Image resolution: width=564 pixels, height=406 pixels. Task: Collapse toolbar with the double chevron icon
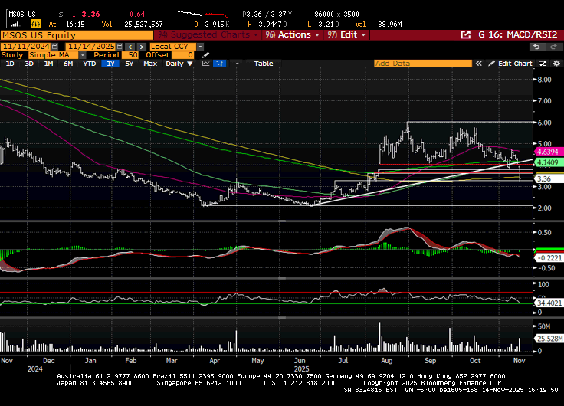(x=478, y=64)
